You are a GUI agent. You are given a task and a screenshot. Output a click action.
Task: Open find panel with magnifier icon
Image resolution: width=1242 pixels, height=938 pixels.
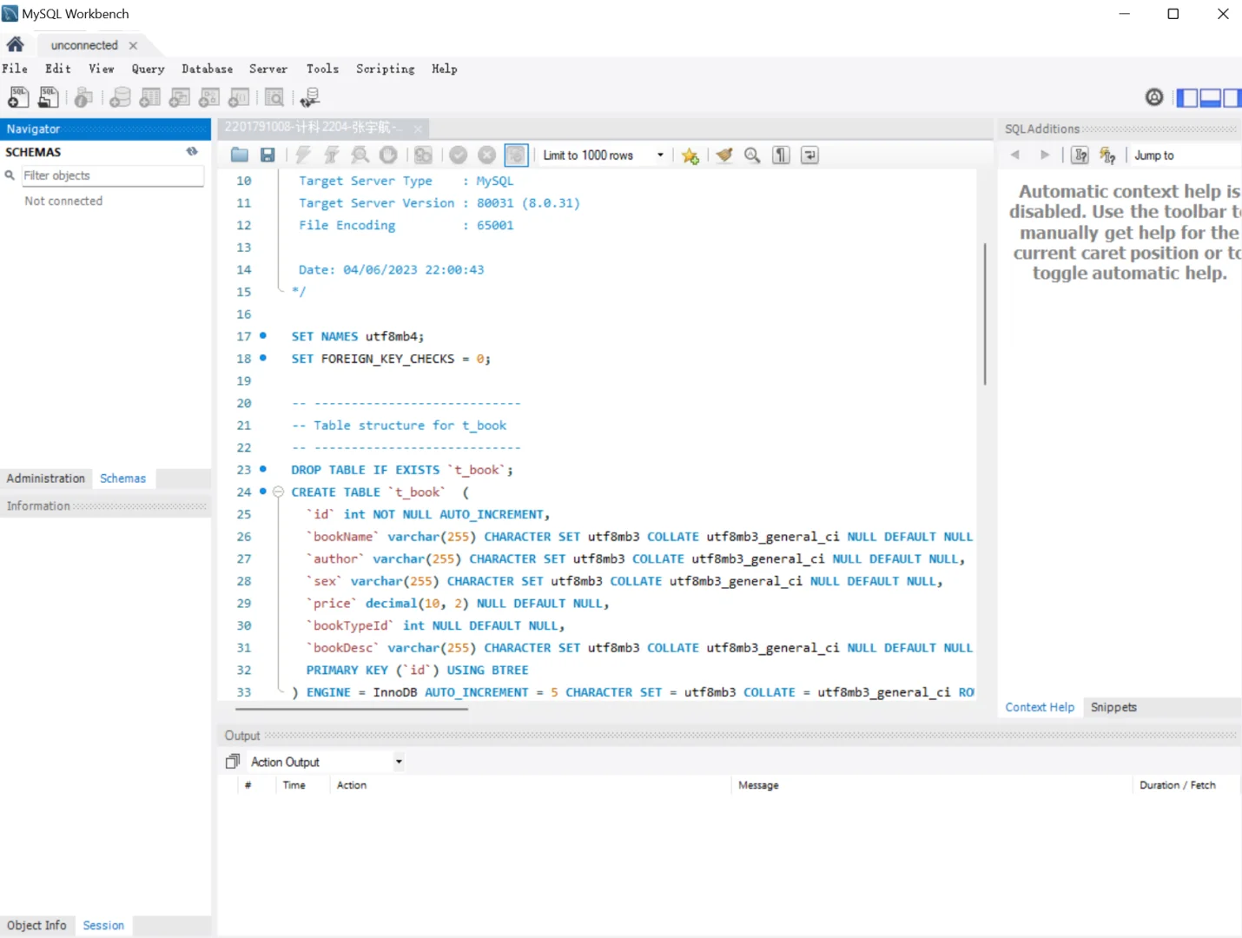(x=752, y=155)
